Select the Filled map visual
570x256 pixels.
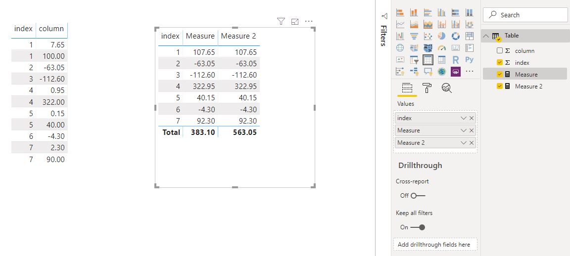pyautogui.click(x=414, y=47)
